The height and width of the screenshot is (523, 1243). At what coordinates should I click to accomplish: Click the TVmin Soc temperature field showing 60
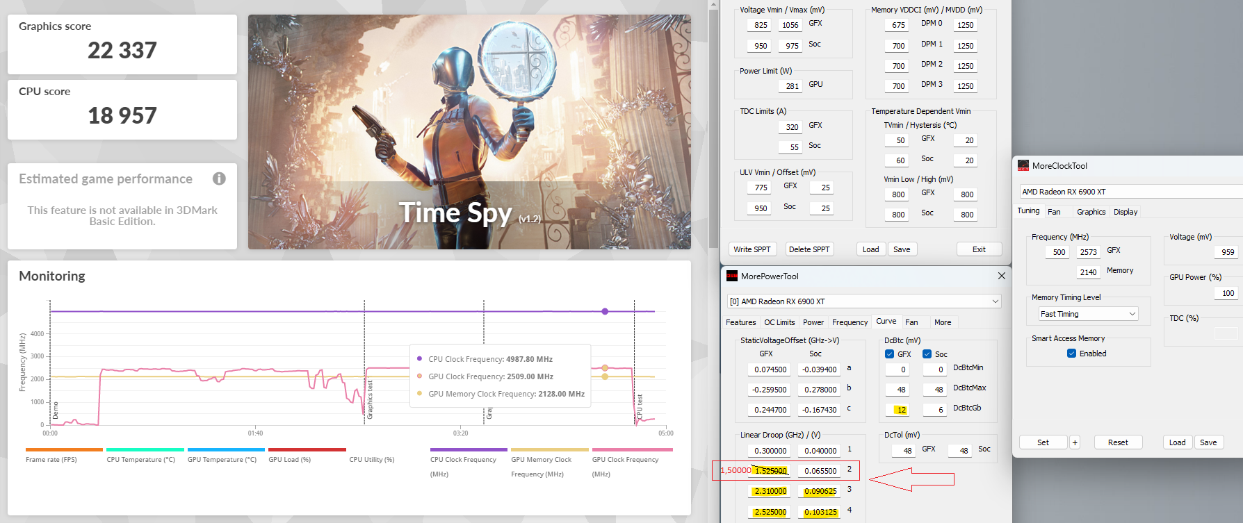(x=897, y=160)
